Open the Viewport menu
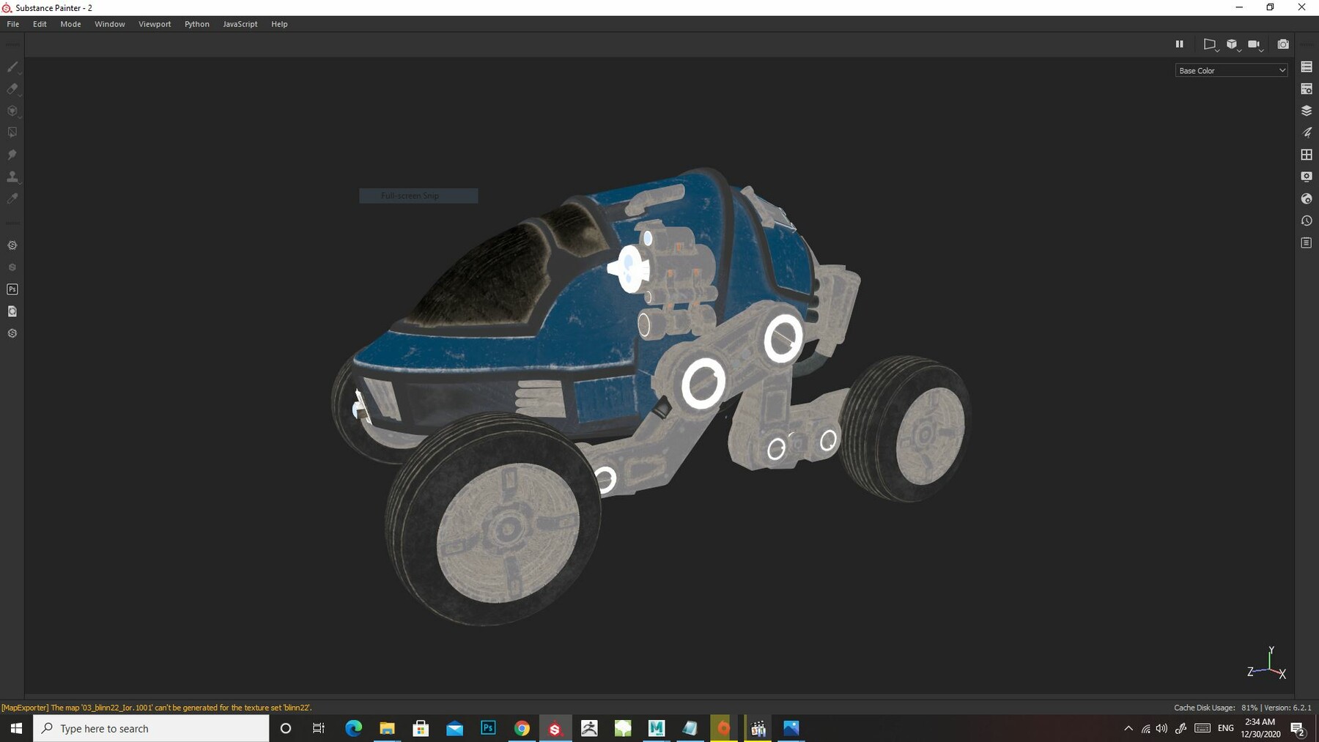The height and width of the screenshot is (742, 1319). click(x=155, y=23)
